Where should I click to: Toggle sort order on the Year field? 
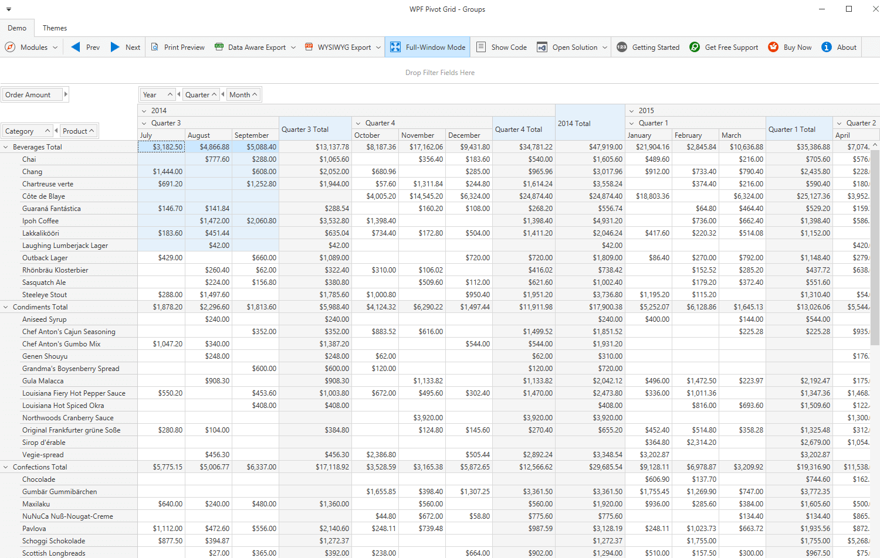click(170, 94)
